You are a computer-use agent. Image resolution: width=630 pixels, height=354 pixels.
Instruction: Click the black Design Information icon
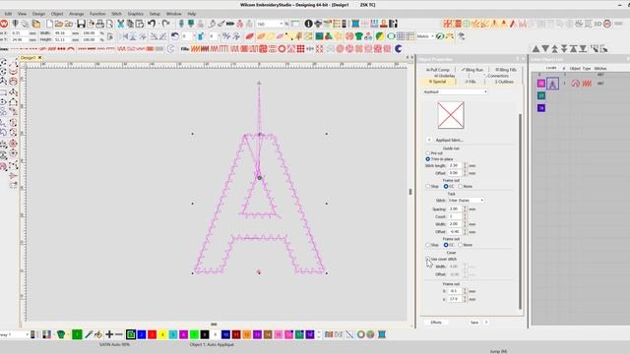[x=308, y=24]
